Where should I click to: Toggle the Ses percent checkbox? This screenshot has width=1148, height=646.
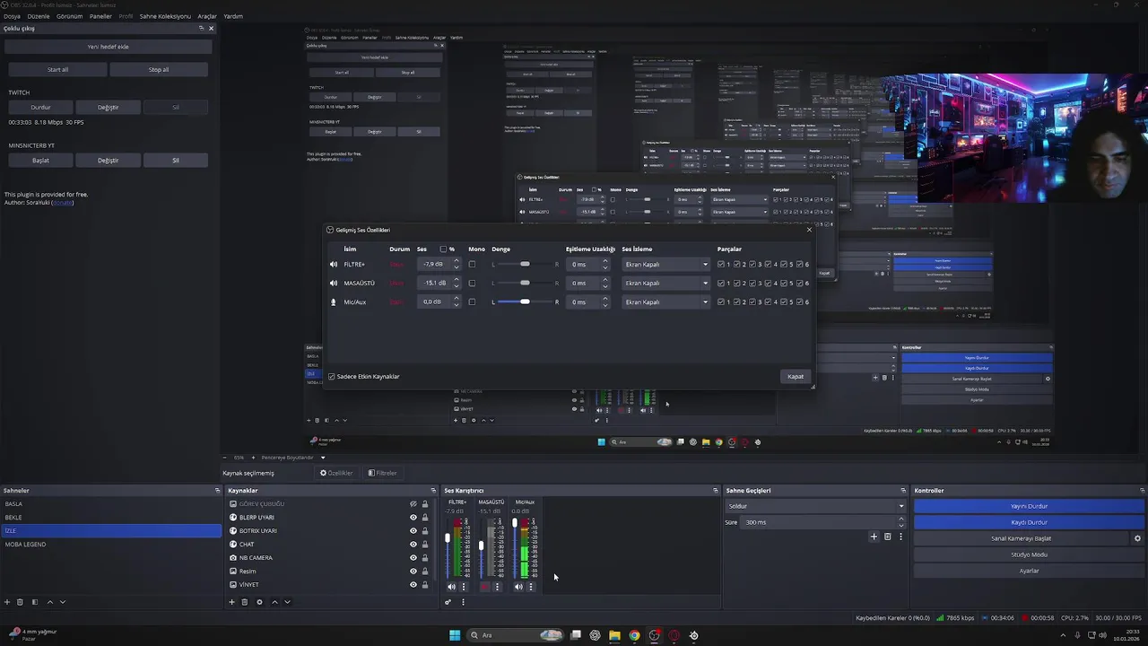coord(443,249)
